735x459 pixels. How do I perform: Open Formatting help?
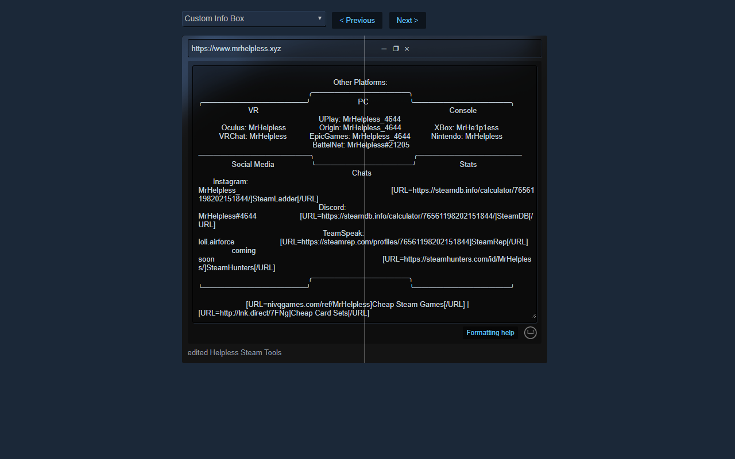[x=490, y=333]
